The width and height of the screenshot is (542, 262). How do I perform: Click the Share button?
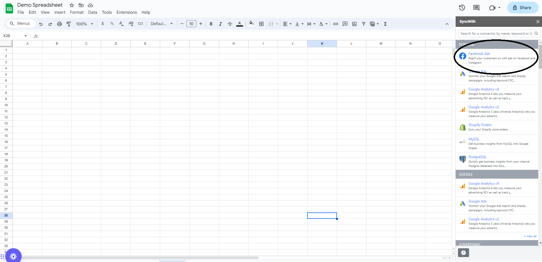click(522, 8)
